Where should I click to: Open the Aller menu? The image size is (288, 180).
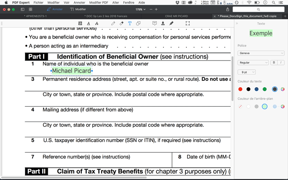tap(116, 3)
